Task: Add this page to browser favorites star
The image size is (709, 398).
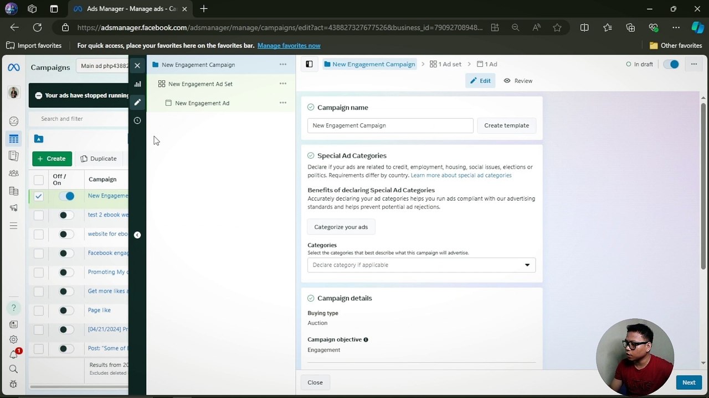Action: tap(557, 27)
